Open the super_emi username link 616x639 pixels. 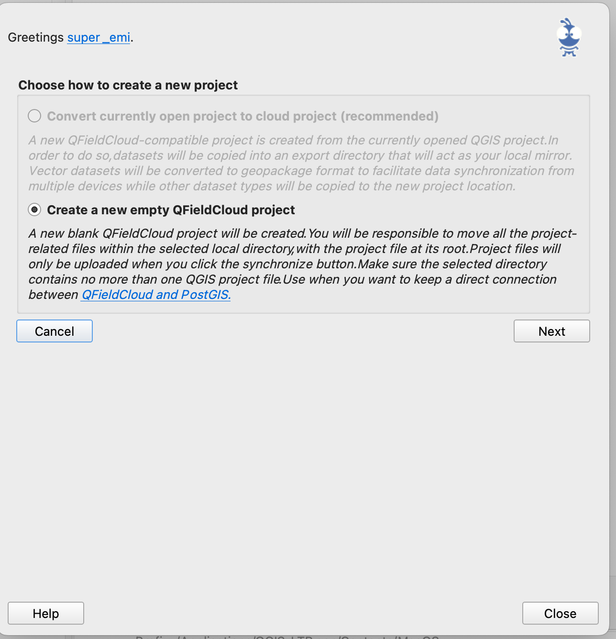[99, 37]
